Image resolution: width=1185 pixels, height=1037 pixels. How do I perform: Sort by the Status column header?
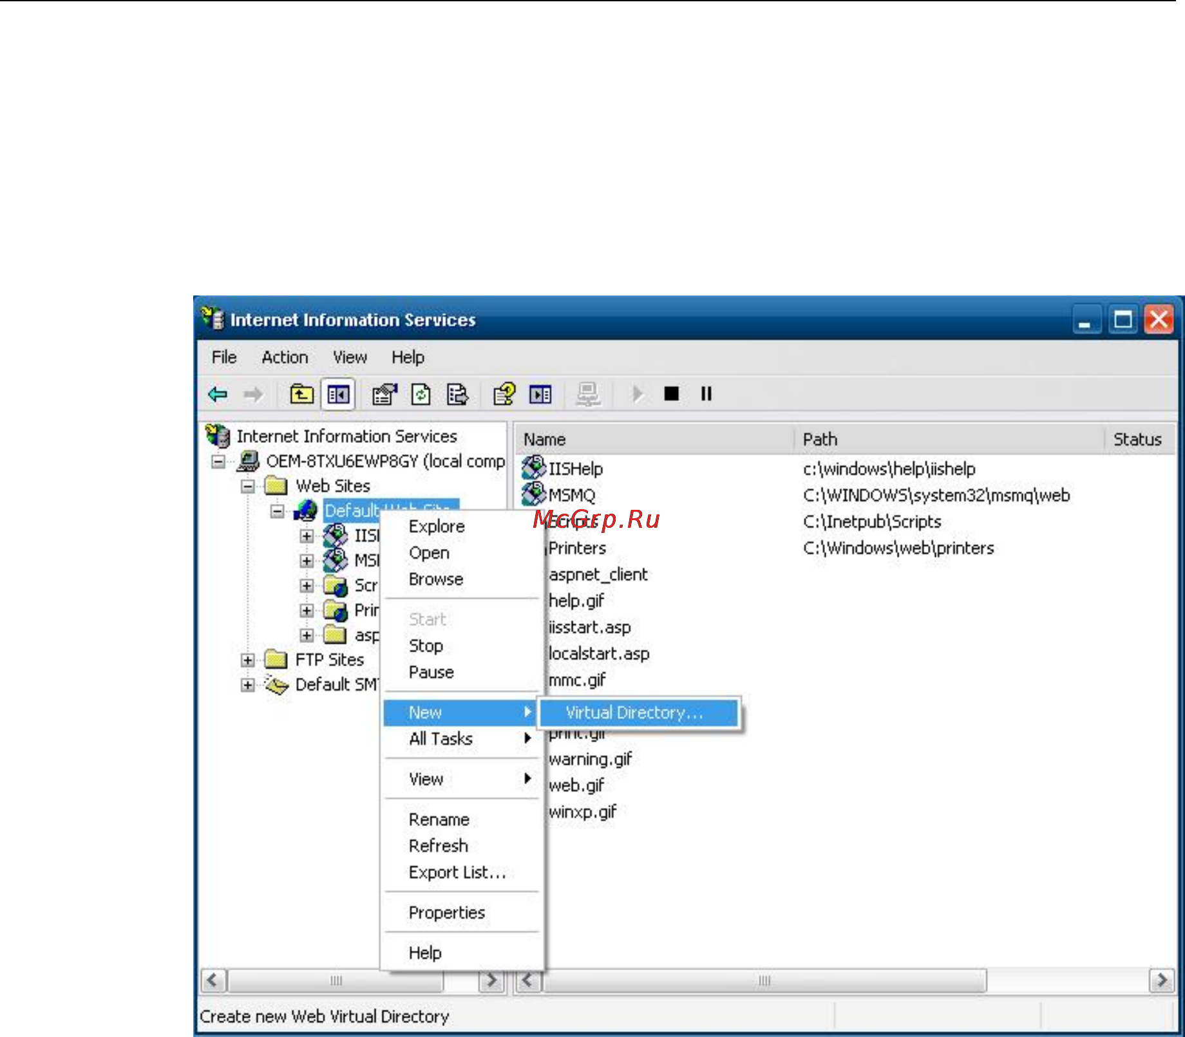(1140, 439)
